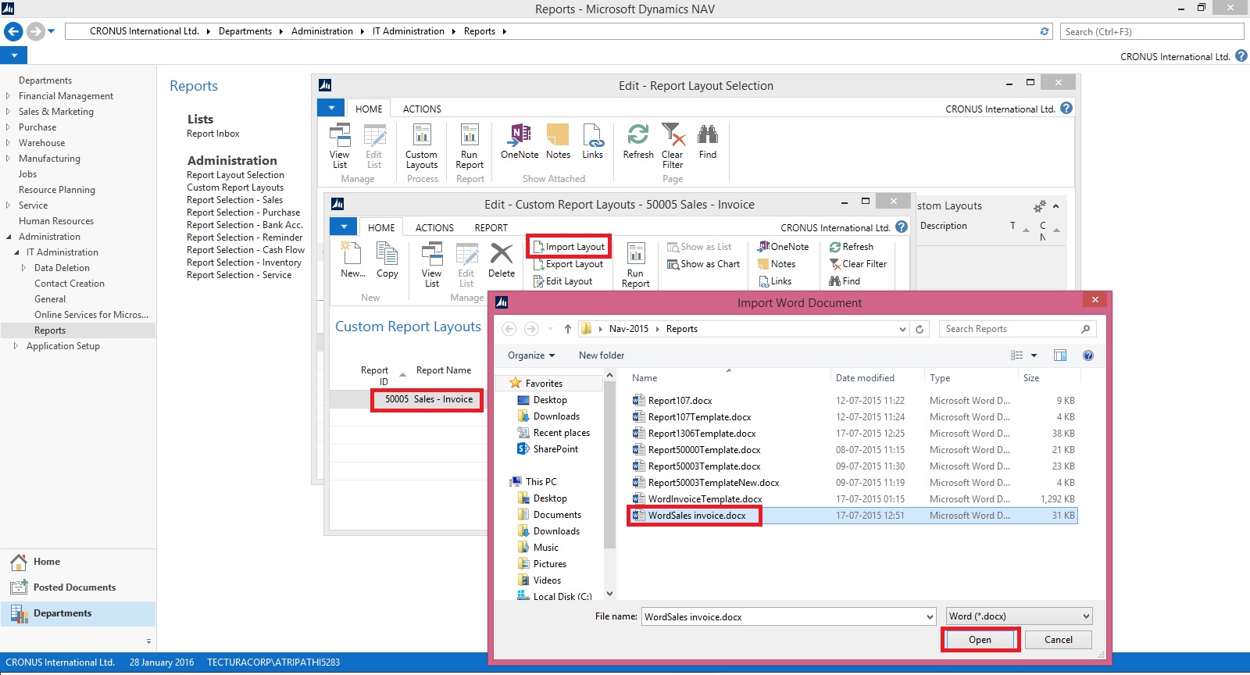Click the Open button
This screenshot has width=1250, height=675.
coord(980,640)
